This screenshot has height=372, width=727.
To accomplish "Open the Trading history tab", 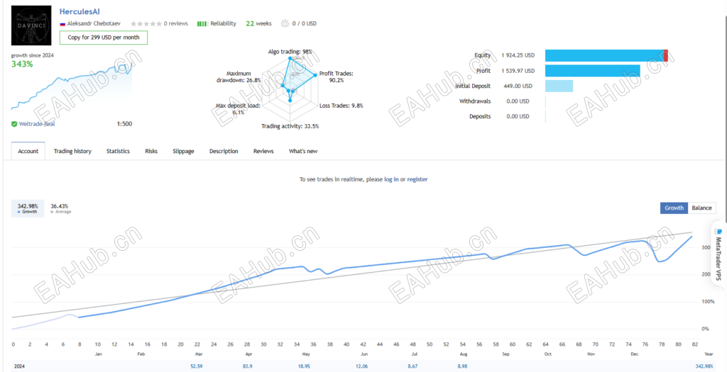I will [x=72, y=151].
